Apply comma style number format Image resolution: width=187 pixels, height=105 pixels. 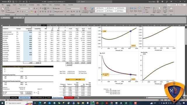tap(74, 12)
